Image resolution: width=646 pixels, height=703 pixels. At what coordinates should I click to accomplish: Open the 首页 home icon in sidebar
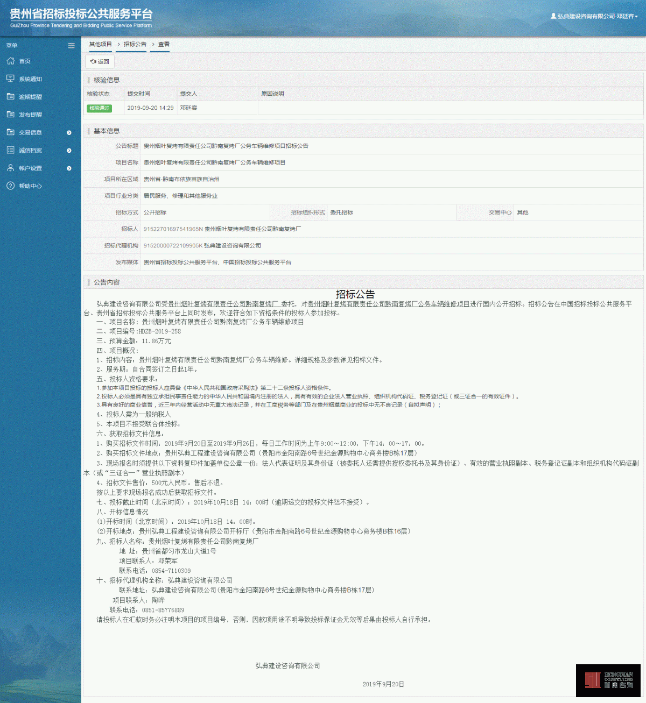click(x=10, y=61)
